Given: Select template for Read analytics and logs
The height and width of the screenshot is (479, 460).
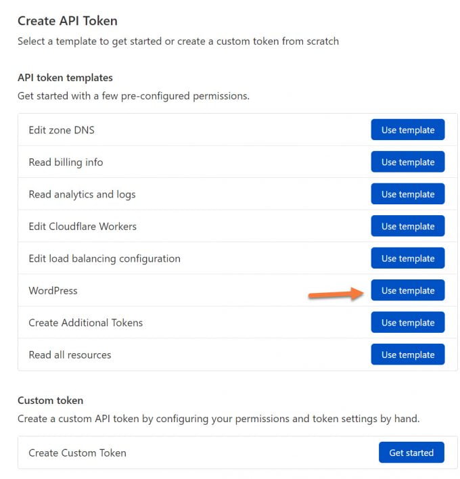Looking at the screenshot, I should (x=407, y=194).
